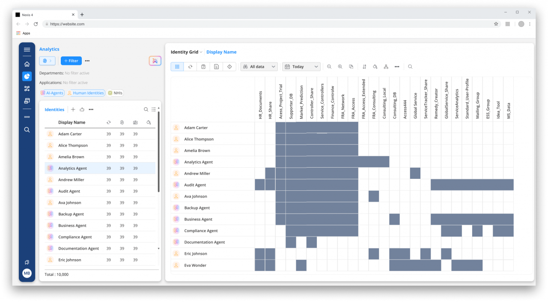
Task: Open the Today date range dropdown
Action: (x=301, y=66)
